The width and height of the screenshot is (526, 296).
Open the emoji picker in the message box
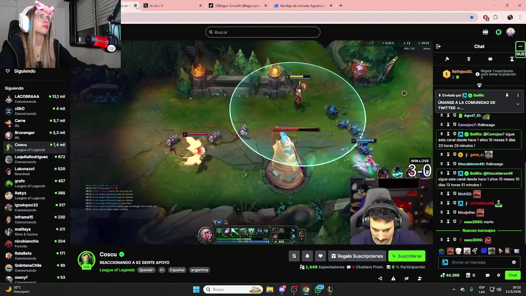tap(514, 262)
